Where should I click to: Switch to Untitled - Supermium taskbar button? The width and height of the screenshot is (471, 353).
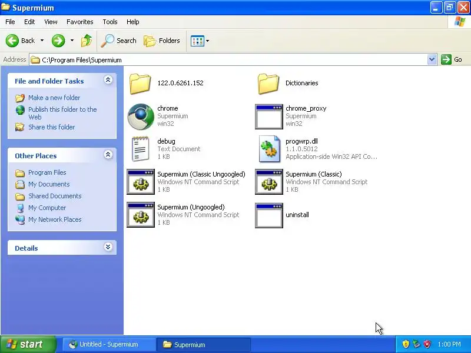point(109,344)
